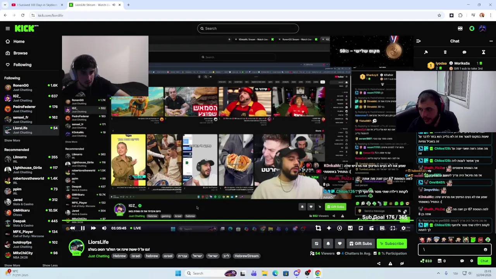Viewport: 496px width, 279px height.
Task: Skip forward in the stream
Action: [x=93, y=228]
